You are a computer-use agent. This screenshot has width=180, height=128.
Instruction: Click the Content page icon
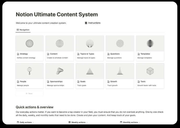[x=48, y=54]
